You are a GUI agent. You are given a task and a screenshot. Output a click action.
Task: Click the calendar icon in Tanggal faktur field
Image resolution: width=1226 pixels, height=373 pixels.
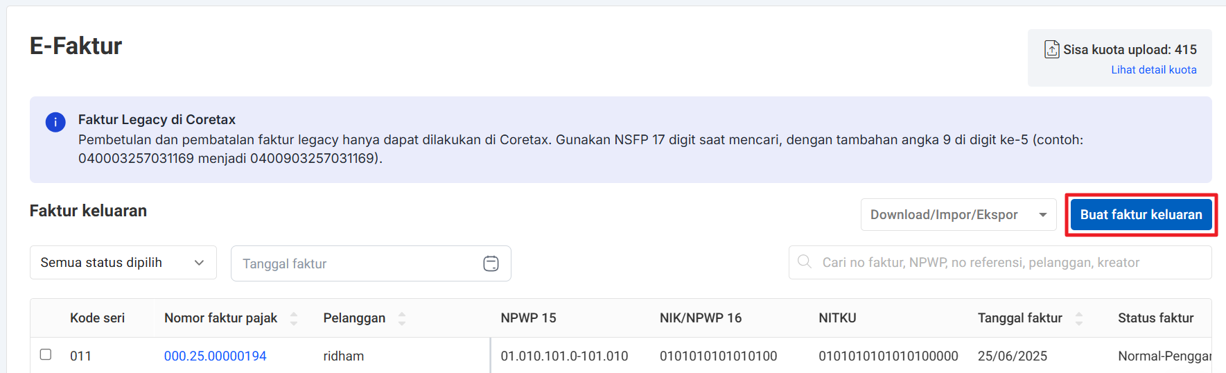491,263
